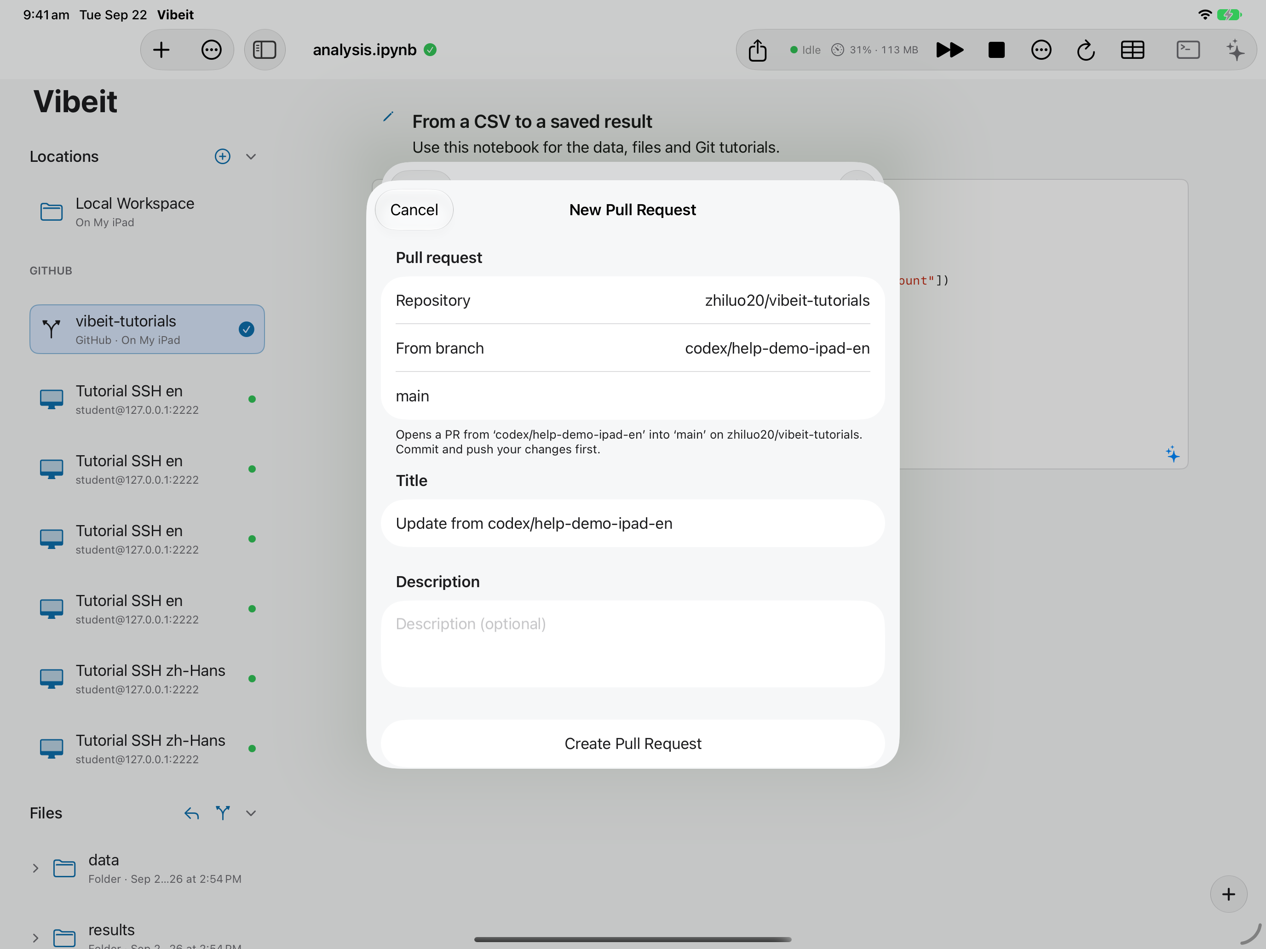Collapse the Files section chevron

(251, 813)
